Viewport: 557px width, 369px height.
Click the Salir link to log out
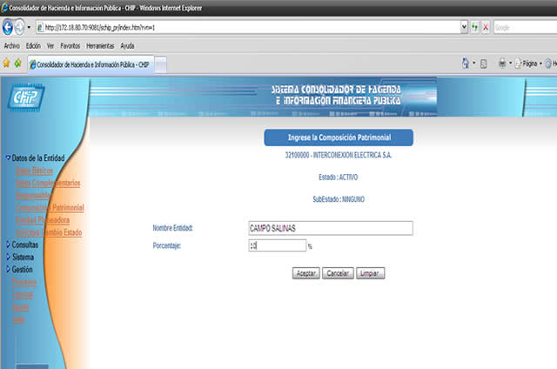pos(18,319)
